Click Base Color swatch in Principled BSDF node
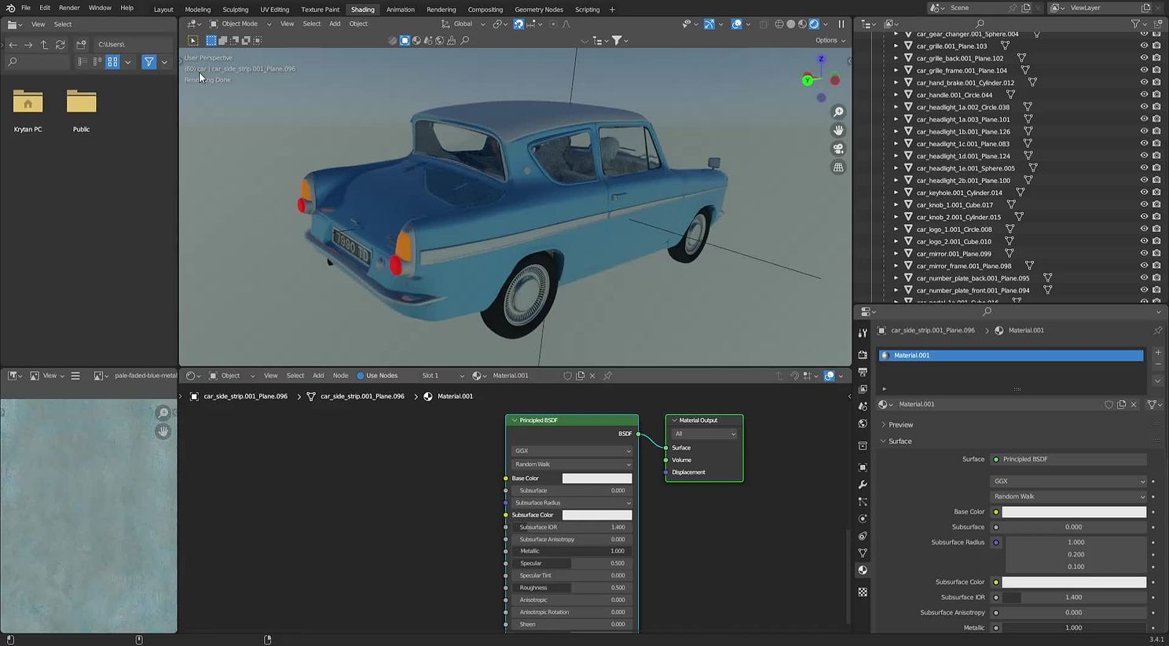This screenshot has height=646, width=1169. pyautogui.click(x=597, y=479)
